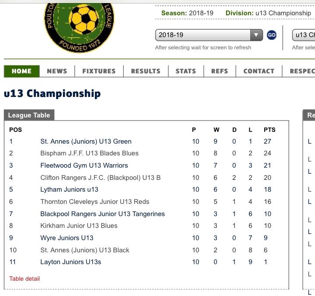Switch to the RESULTS tab
315x296 pixels.
146,71
